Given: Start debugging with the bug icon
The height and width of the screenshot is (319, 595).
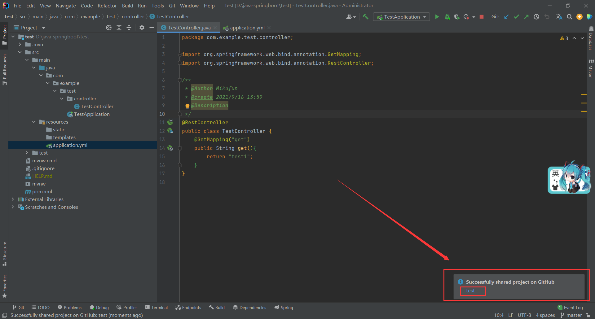Looking at the screenshot, I should [x=447, y=17].
